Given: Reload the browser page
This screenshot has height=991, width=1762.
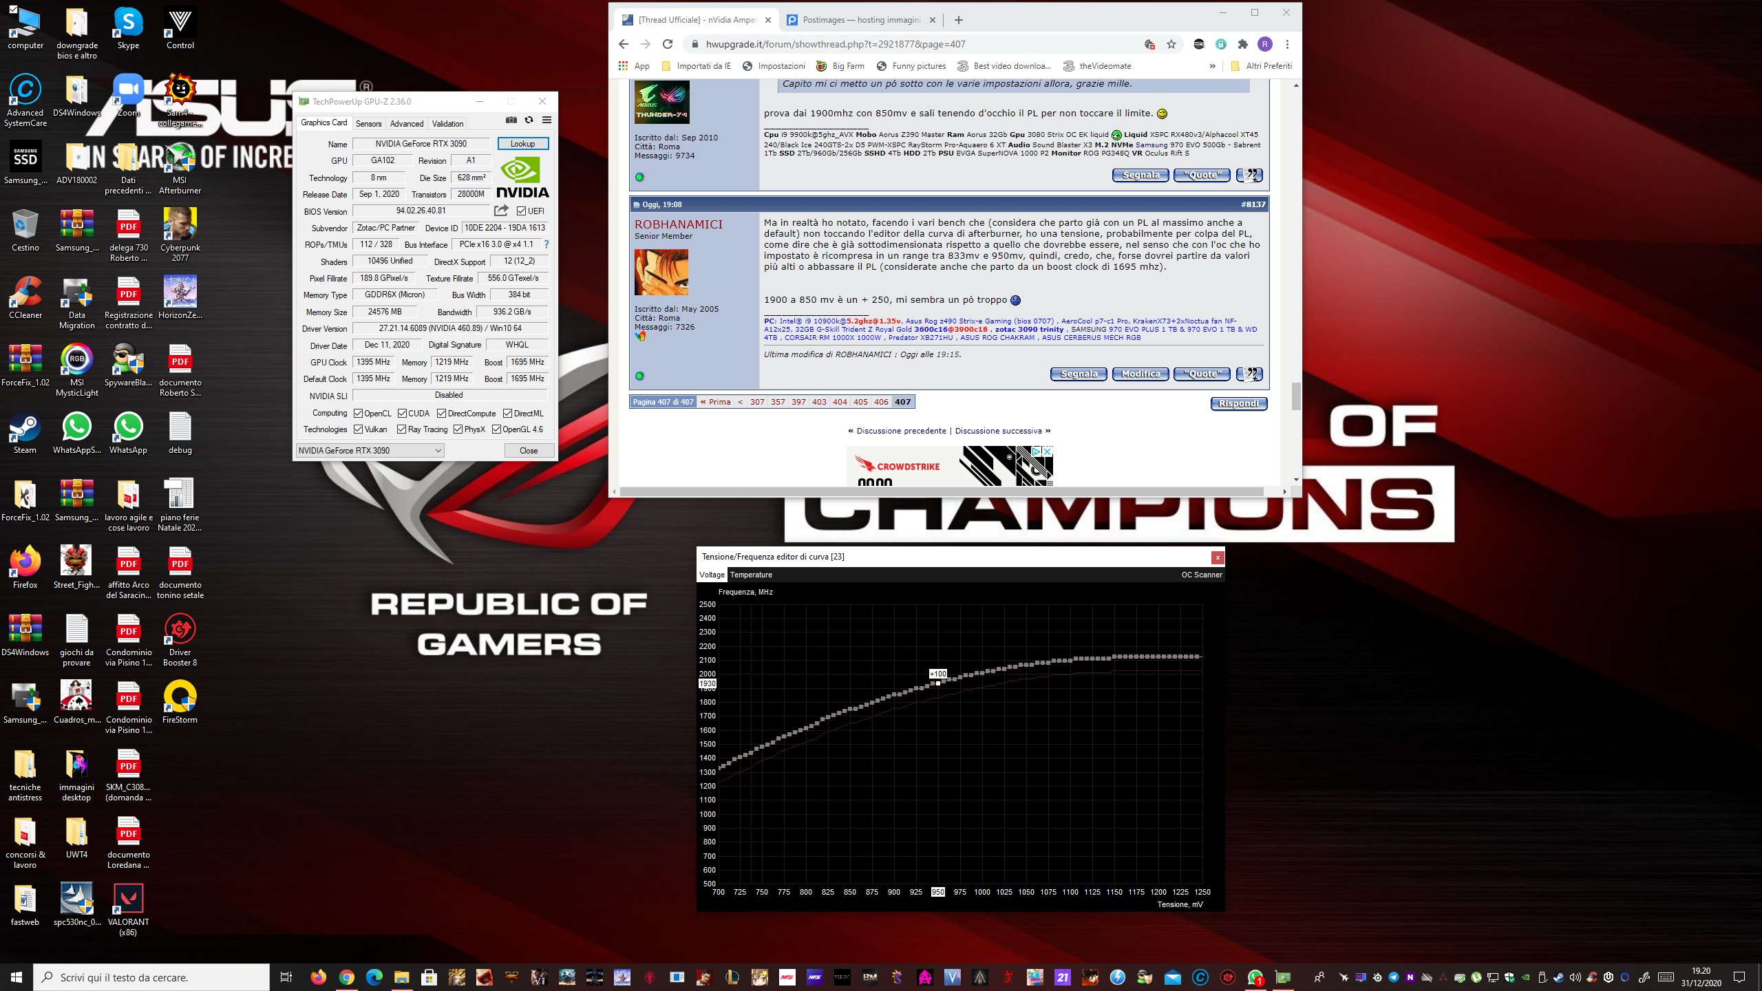Looking at the screenshot, I should coord(667,44).
